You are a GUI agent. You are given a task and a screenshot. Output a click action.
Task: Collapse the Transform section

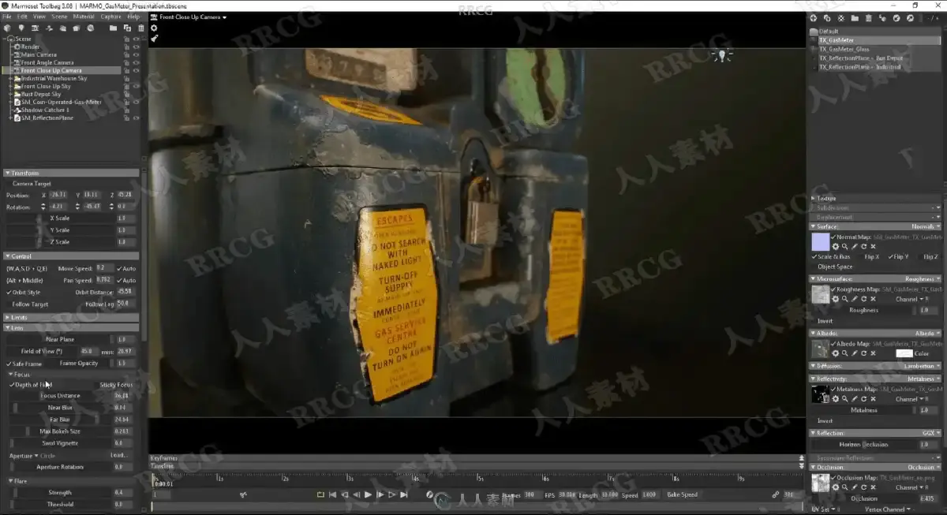pyautogui.click(x=7, y=173)
